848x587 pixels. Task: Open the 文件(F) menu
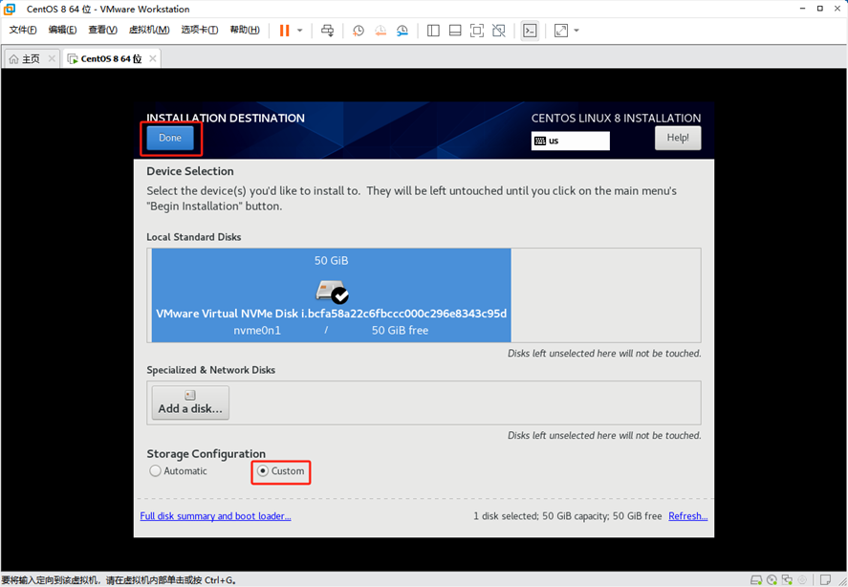[x=23, y=30]
